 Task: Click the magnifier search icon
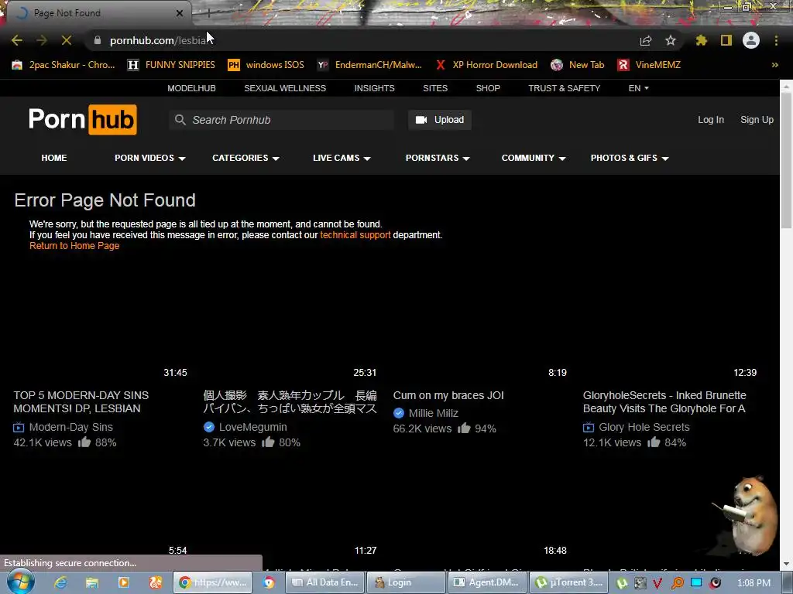click(x=180, y=120)
